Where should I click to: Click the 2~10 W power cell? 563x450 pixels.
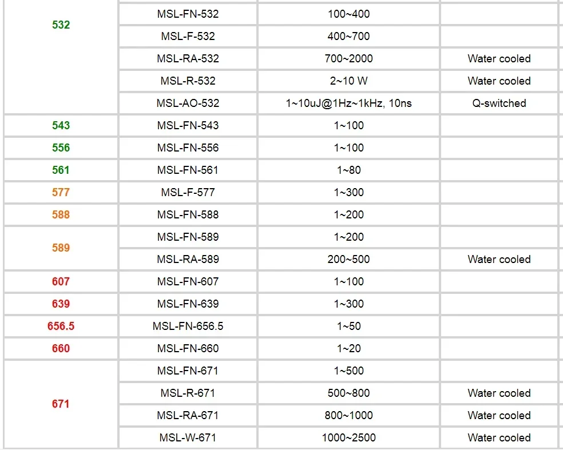click(x=348, y=81)
